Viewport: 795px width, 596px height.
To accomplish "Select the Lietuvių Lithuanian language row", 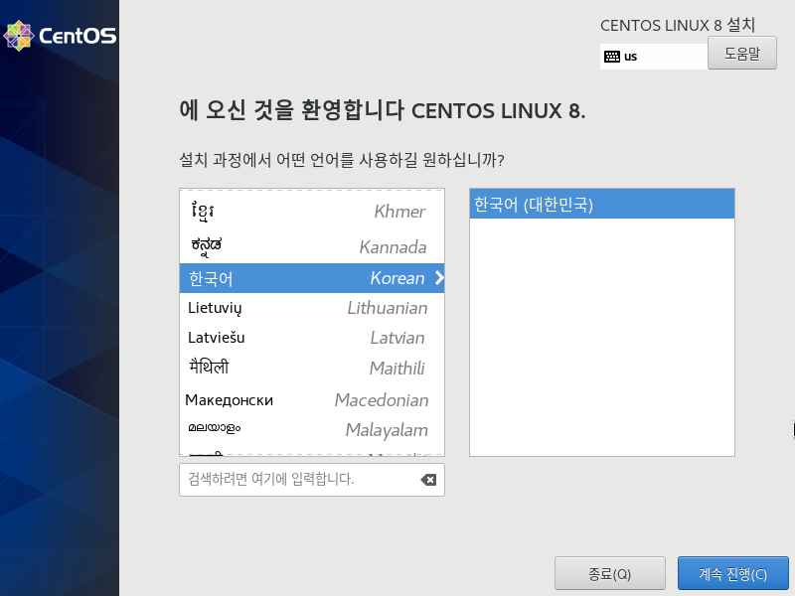I will (312, 308).
